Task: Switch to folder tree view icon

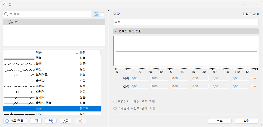Action: (96, 14)
